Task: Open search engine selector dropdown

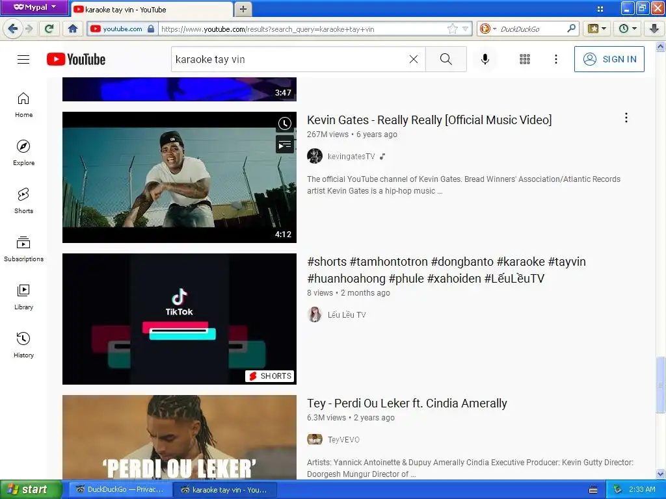Action: click(488, 29)
